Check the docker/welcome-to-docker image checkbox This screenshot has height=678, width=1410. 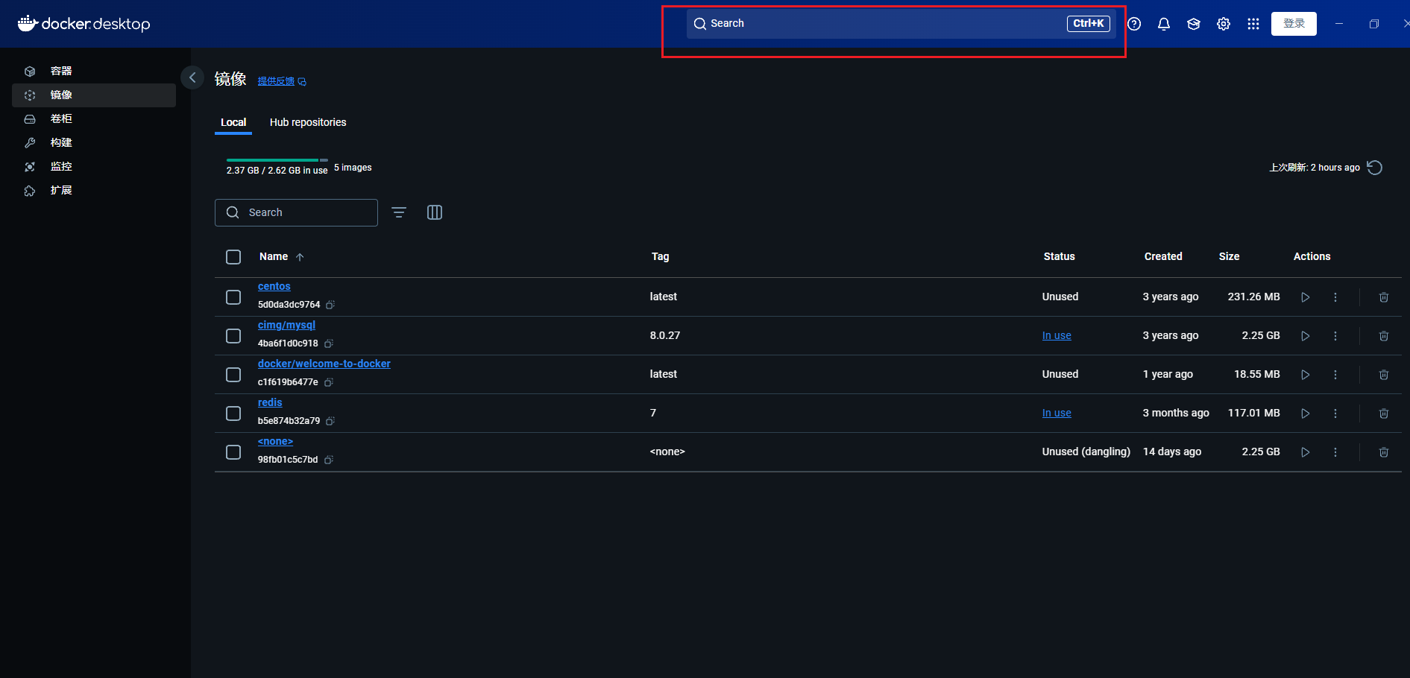(x=233, y=375)
